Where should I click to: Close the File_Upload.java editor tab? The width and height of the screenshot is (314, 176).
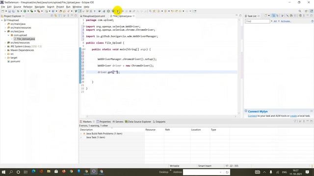133,16
